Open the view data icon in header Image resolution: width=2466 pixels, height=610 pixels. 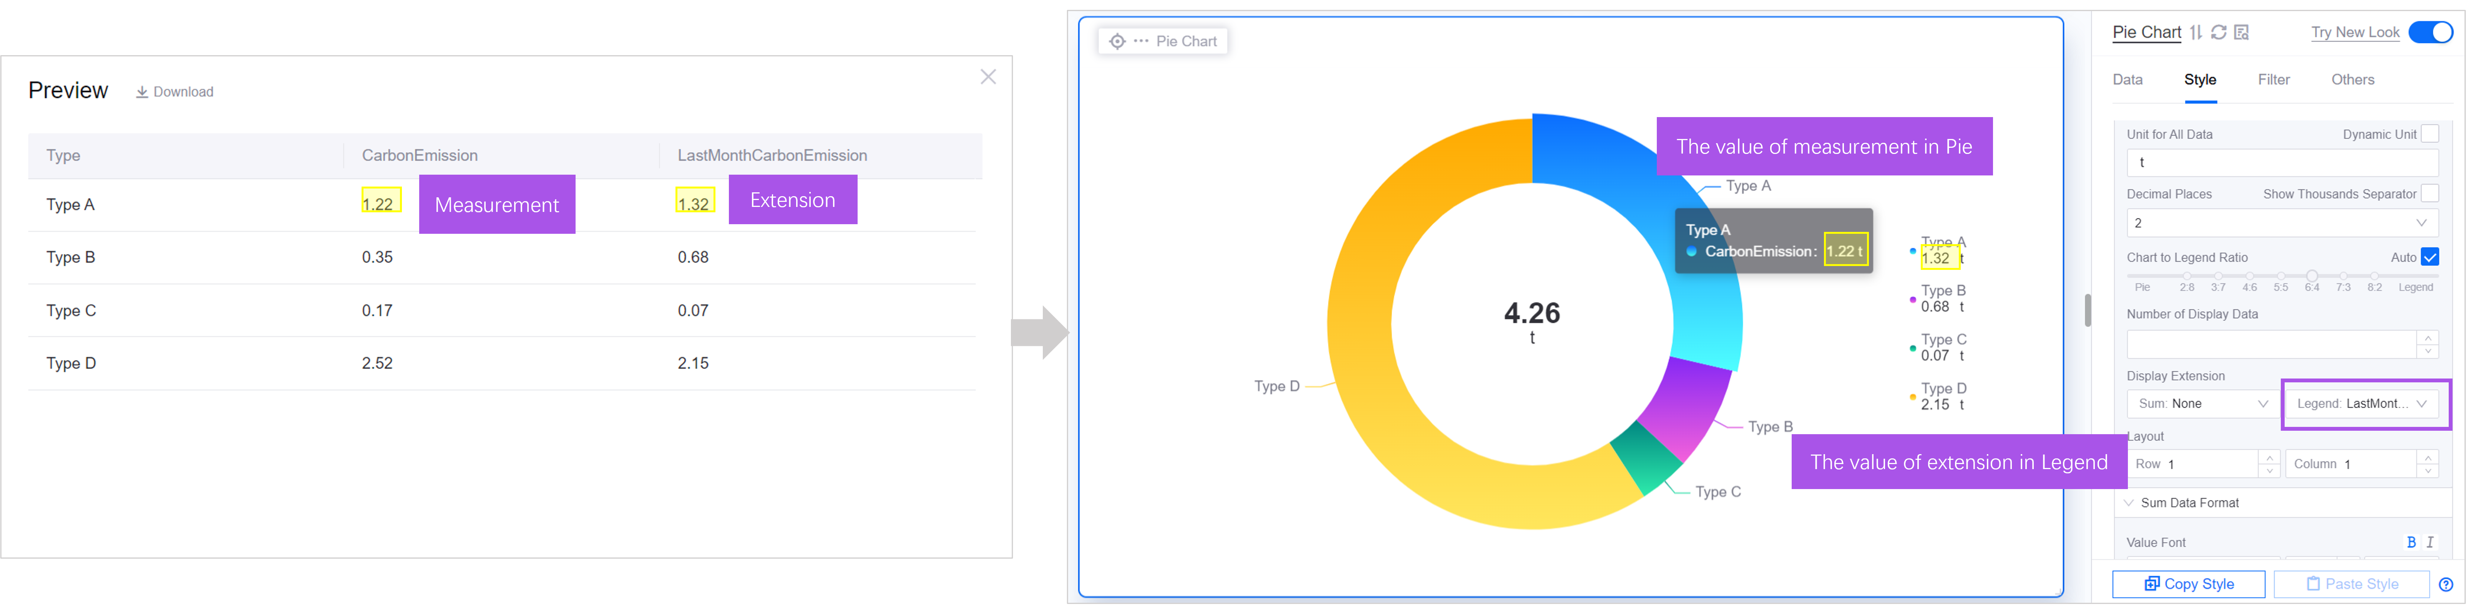click(x=2241, y=33)
